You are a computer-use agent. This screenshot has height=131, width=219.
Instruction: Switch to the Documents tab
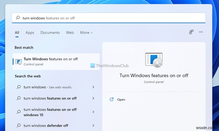pyautogui.click(x=50, y=33)
